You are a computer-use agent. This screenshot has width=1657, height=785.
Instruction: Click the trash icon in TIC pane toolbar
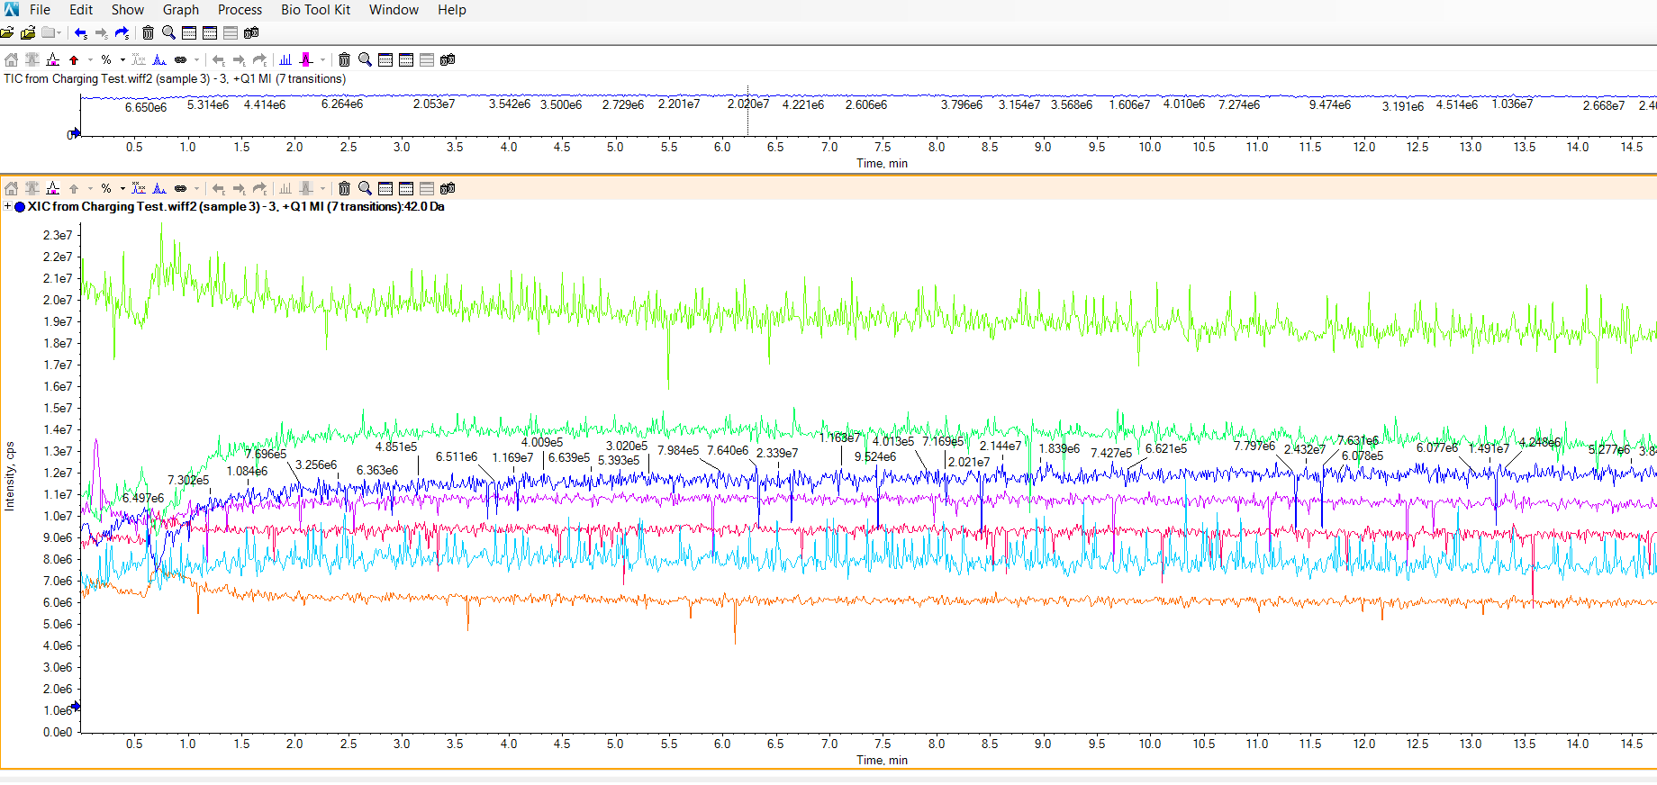[344, 60]
